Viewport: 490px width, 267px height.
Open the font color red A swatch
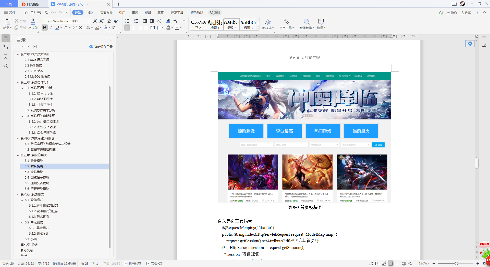(106, 28)
